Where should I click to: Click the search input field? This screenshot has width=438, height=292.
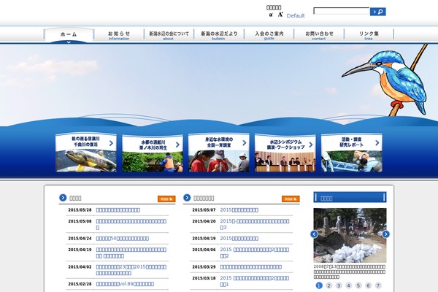[342, 11]
